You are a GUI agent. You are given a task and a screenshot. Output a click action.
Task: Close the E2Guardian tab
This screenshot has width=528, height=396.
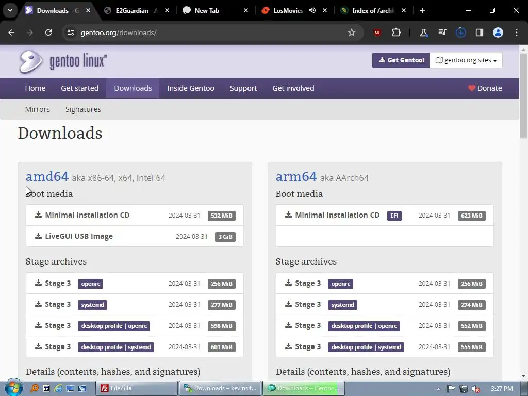[x=167, y=10]
